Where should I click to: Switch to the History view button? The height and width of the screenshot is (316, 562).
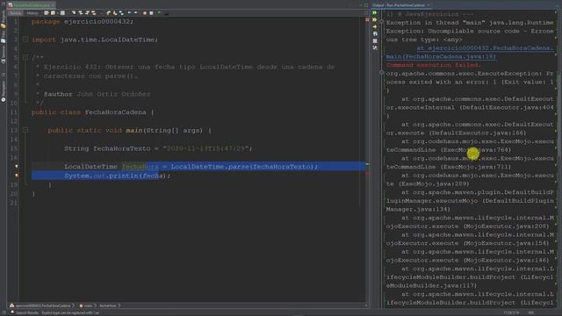tap(32, 13)
